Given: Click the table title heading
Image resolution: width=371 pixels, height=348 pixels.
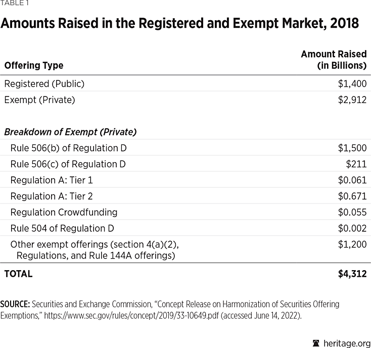Looking at the screenshot, I should click(x=181, y=24).
